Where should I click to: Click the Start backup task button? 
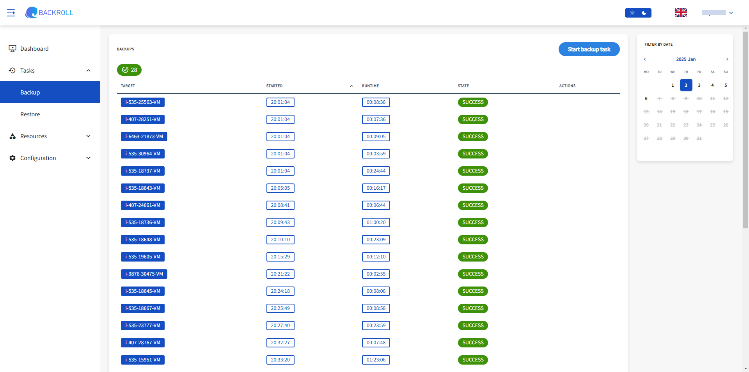(589, 49)
